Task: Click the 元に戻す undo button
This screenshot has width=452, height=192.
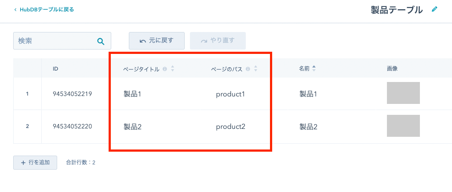Action: 157,41
